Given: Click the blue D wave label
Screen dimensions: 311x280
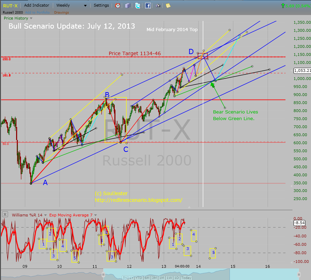Looking at the screenshot, I should tap(191, 52).
